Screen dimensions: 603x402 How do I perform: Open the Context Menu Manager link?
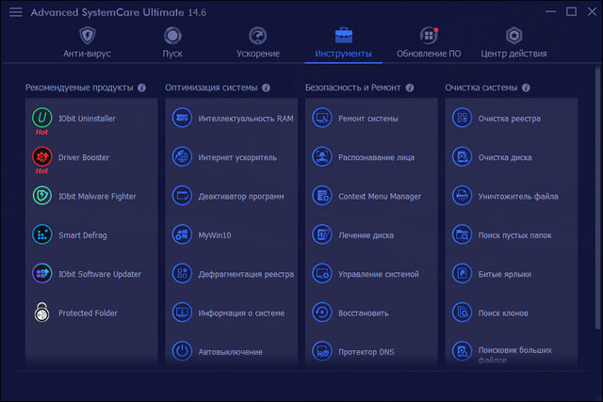tap(379, 196)
